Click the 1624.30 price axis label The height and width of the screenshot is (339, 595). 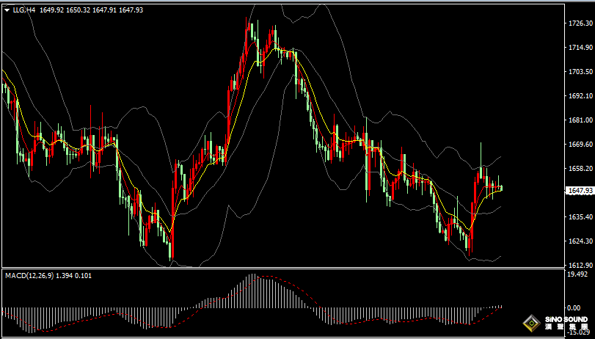[580, 241]
